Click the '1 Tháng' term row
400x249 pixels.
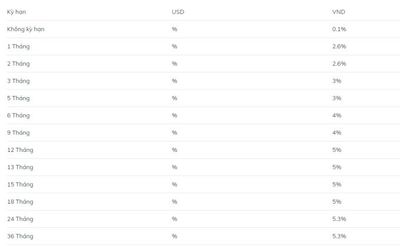click(18, 46)
